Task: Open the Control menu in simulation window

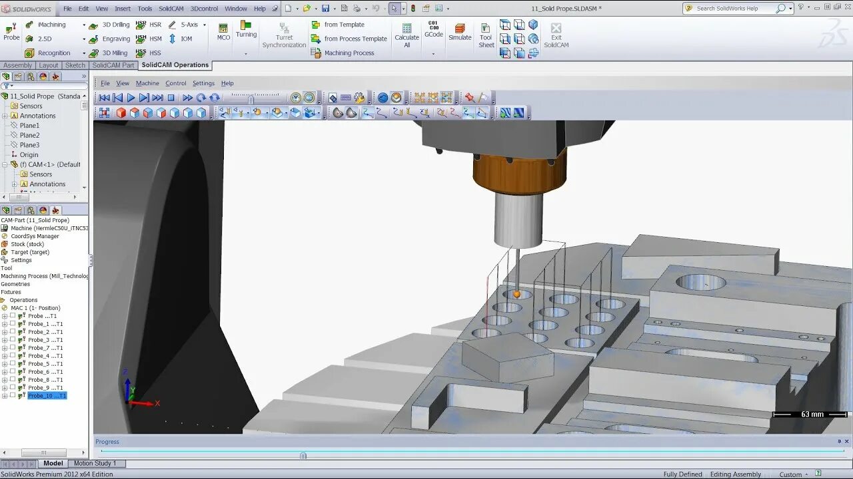Action: pos(176,83)
